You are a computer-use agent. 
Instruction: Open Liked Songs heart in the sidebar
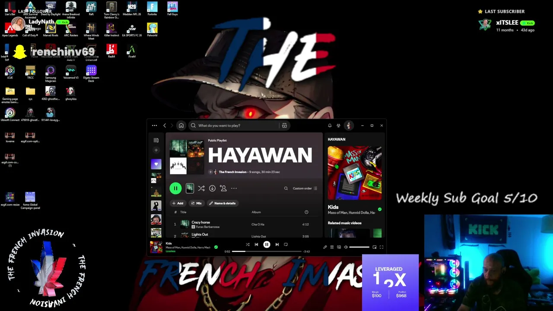156,164
